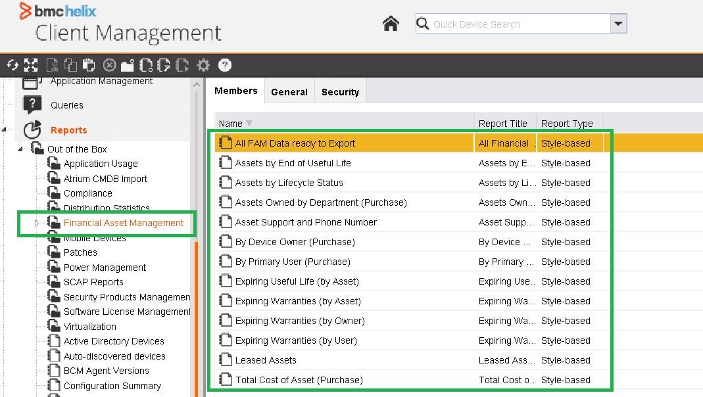The image size is (703, 397).
Task: Click the Total Cost of Asset report icon
Action: (x=225, y=379)
